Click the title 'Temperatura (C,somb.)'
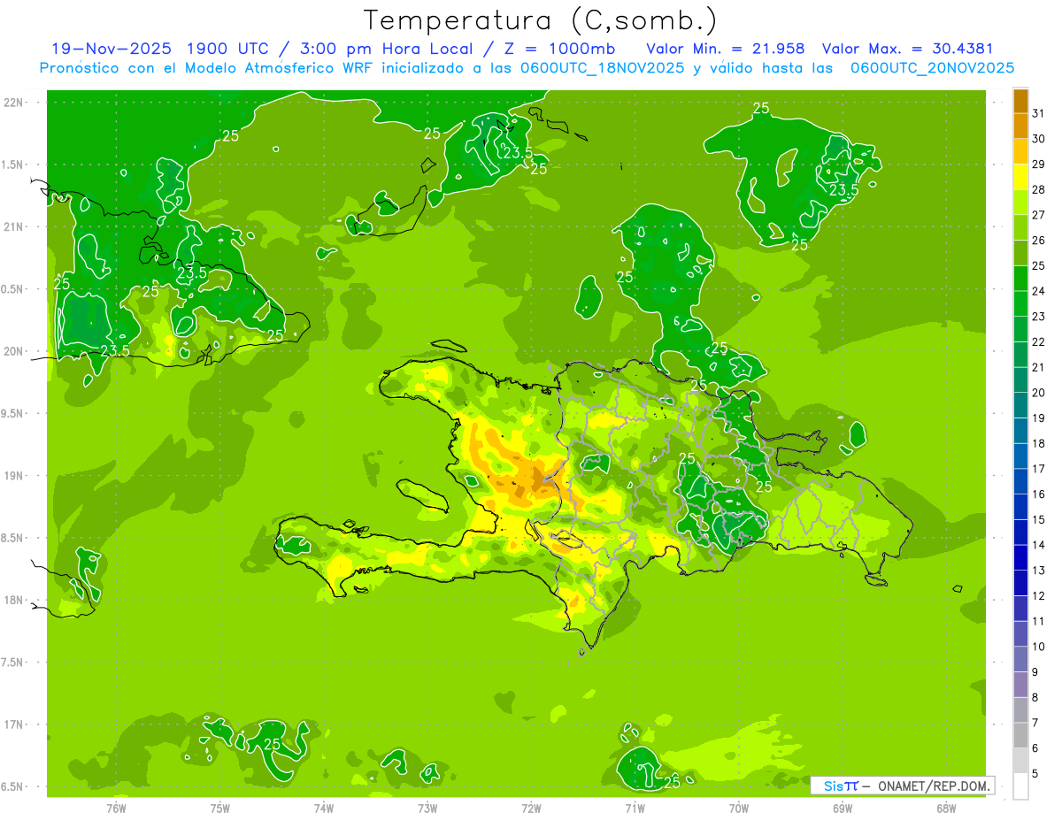 [540, 21]
